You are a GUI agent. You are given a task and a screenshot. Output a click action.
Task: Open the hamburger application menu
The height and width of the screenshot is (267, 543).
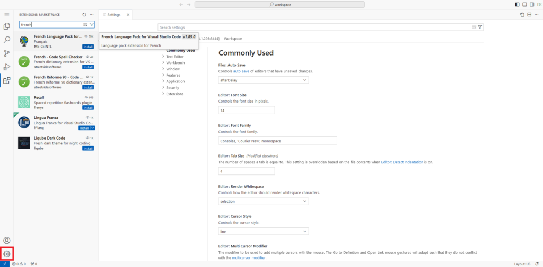pos(6,15)
